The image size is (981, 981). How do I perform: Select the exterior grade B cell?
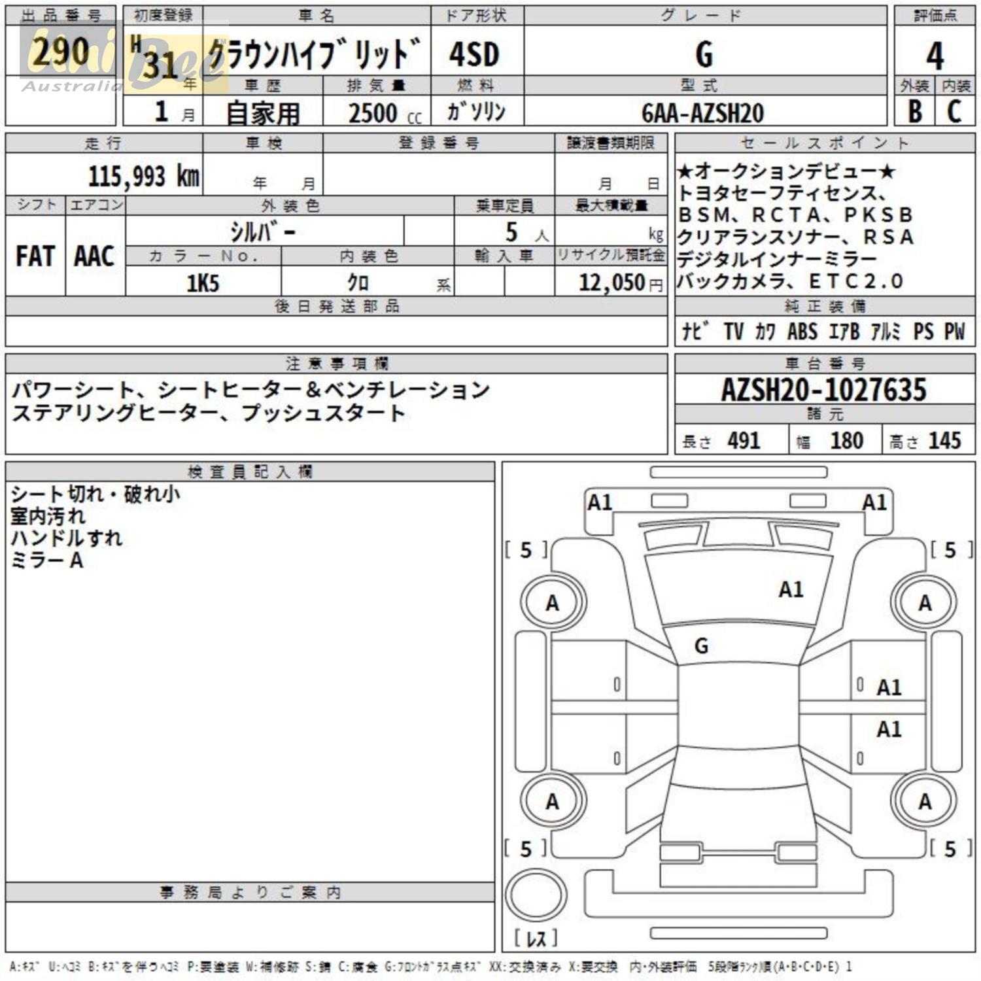coord(915,111)
